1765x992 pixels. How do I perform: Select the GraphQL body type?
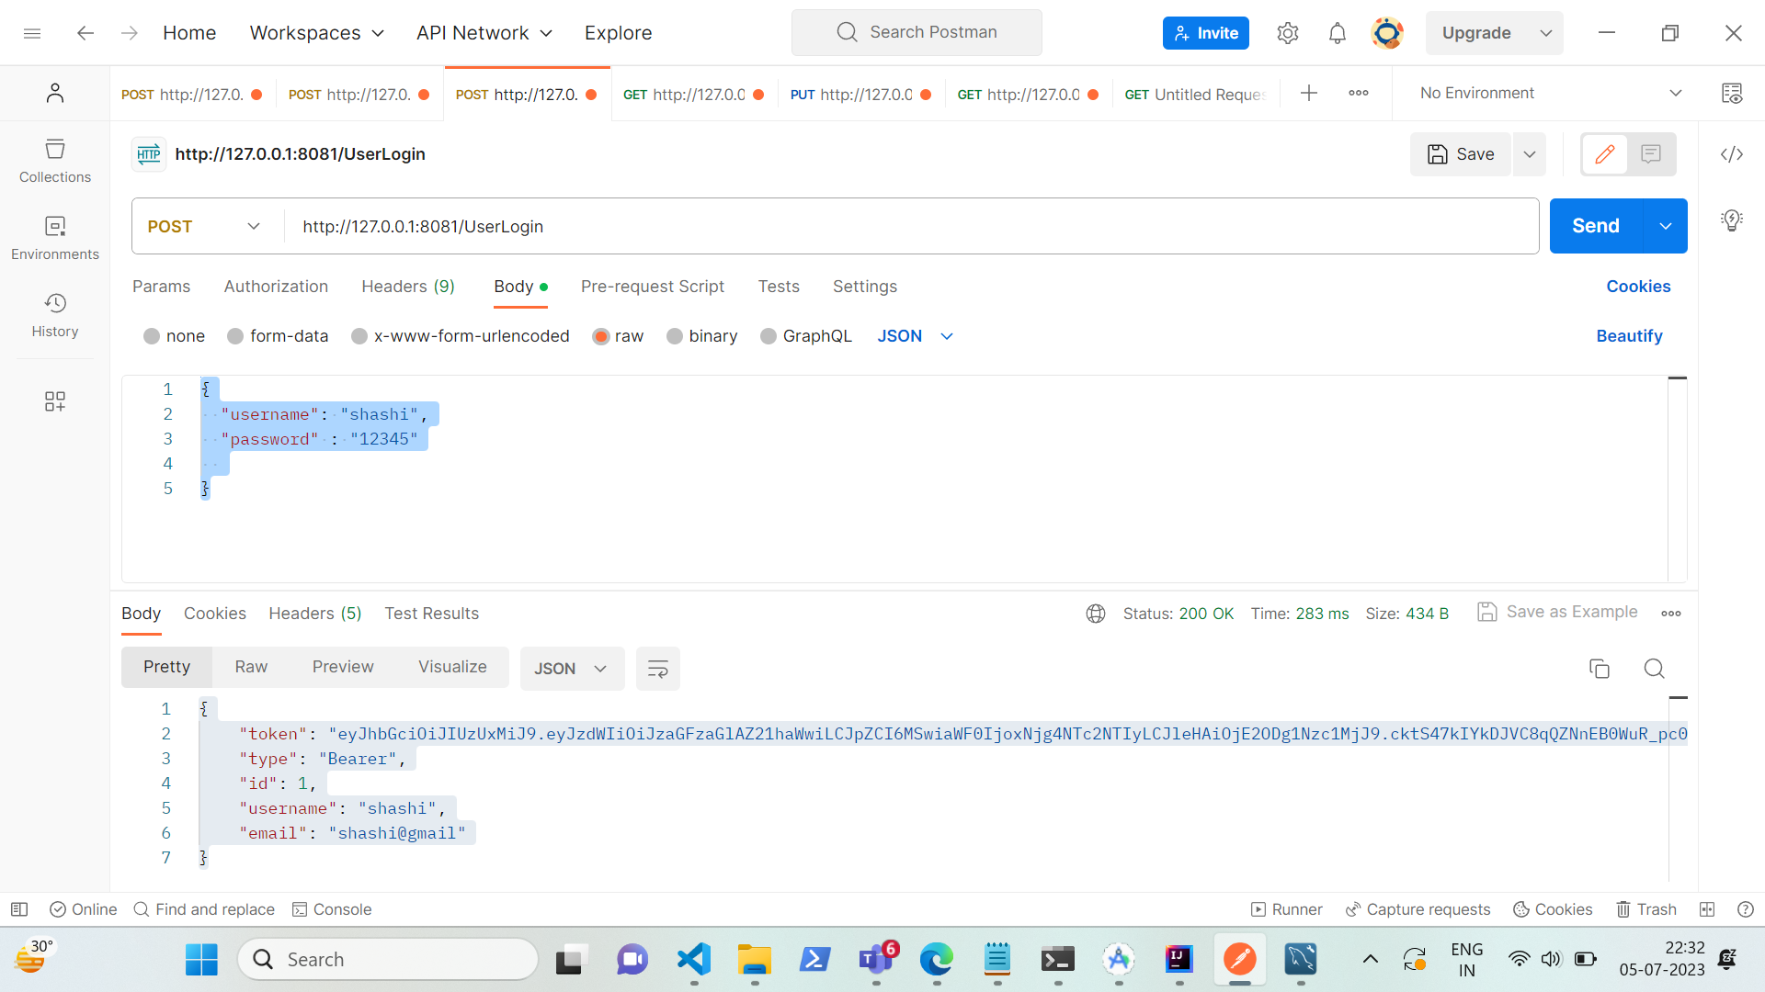pyautogui.click(x=805, y=336)
